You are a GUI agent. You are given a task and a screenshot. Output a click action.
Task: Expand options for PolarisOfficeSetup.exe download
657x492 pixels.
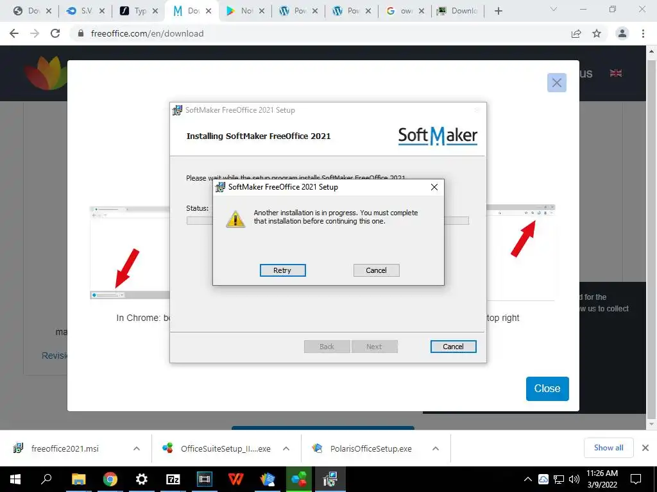click(436, 448)
